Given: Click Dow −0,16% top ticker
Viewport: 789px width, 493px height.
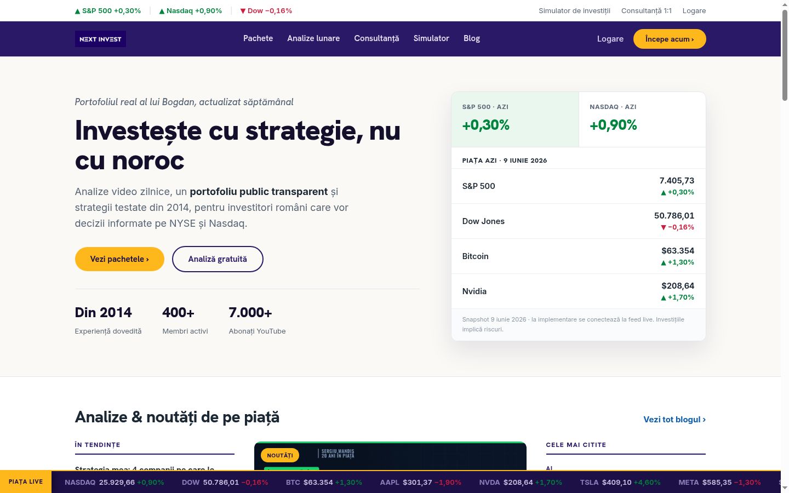Looking at the screenshot, I should coord(266,10).
